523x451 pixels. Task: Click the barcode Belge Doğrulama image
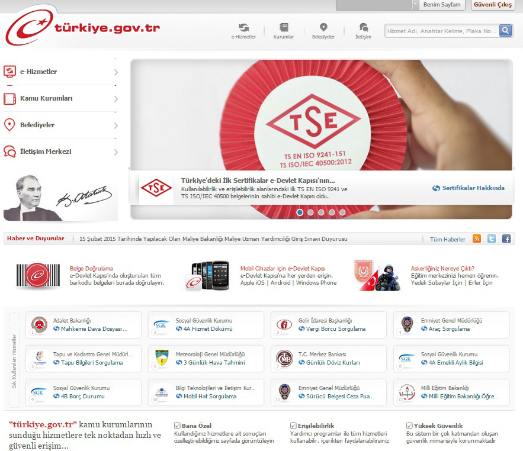click(38, 275)
